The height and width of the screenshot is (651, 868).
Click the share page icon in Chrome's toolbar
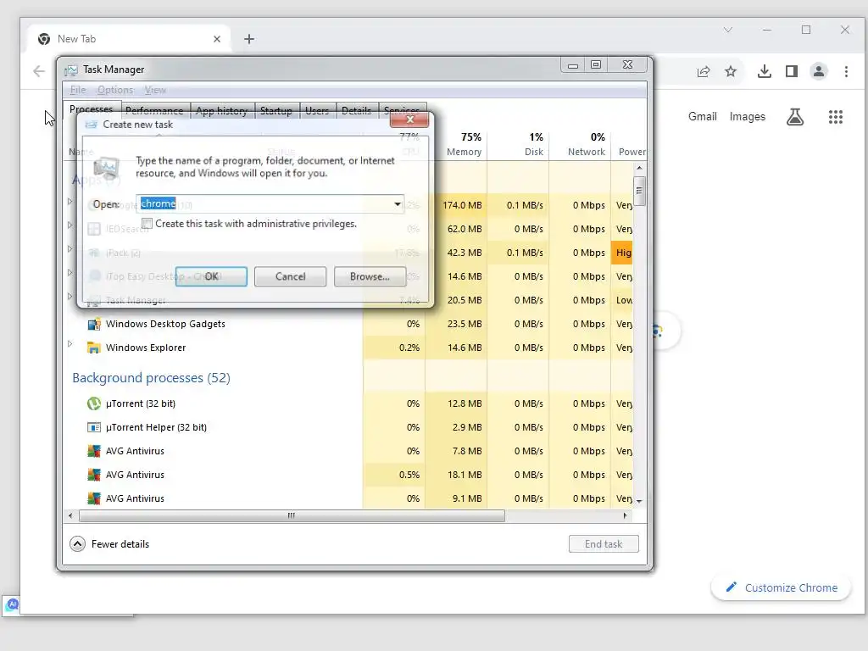(x=704, y=71)
